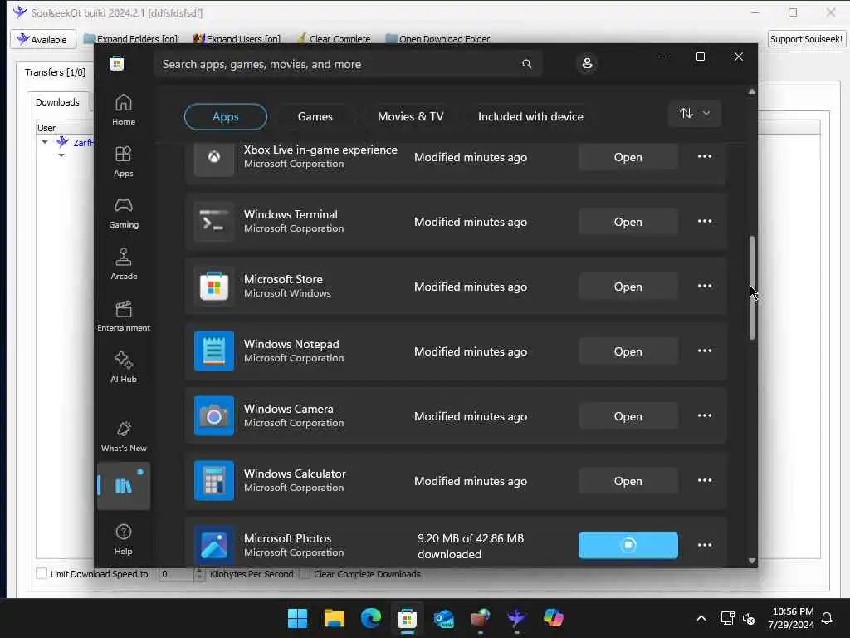Click the search magnifier icon
Viewport: 850px width, 638px height.
coord(527,64)
